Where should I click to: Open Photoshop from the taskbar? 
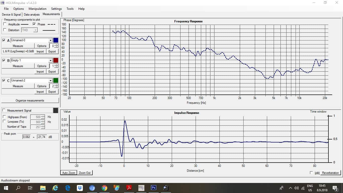153,188
